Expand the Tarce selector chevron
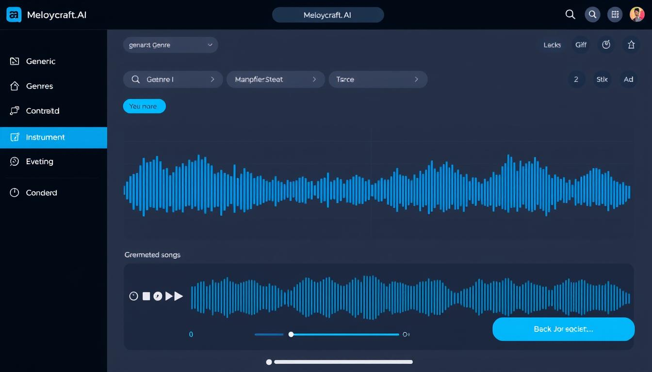 [416, 79]
